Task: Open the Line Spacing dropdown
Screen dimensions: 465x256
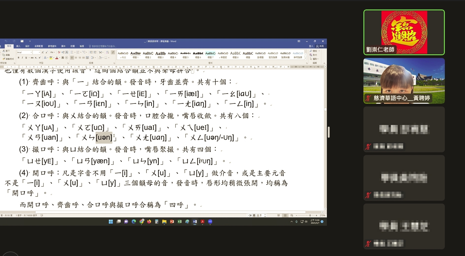Action: (x=93, y=58)
